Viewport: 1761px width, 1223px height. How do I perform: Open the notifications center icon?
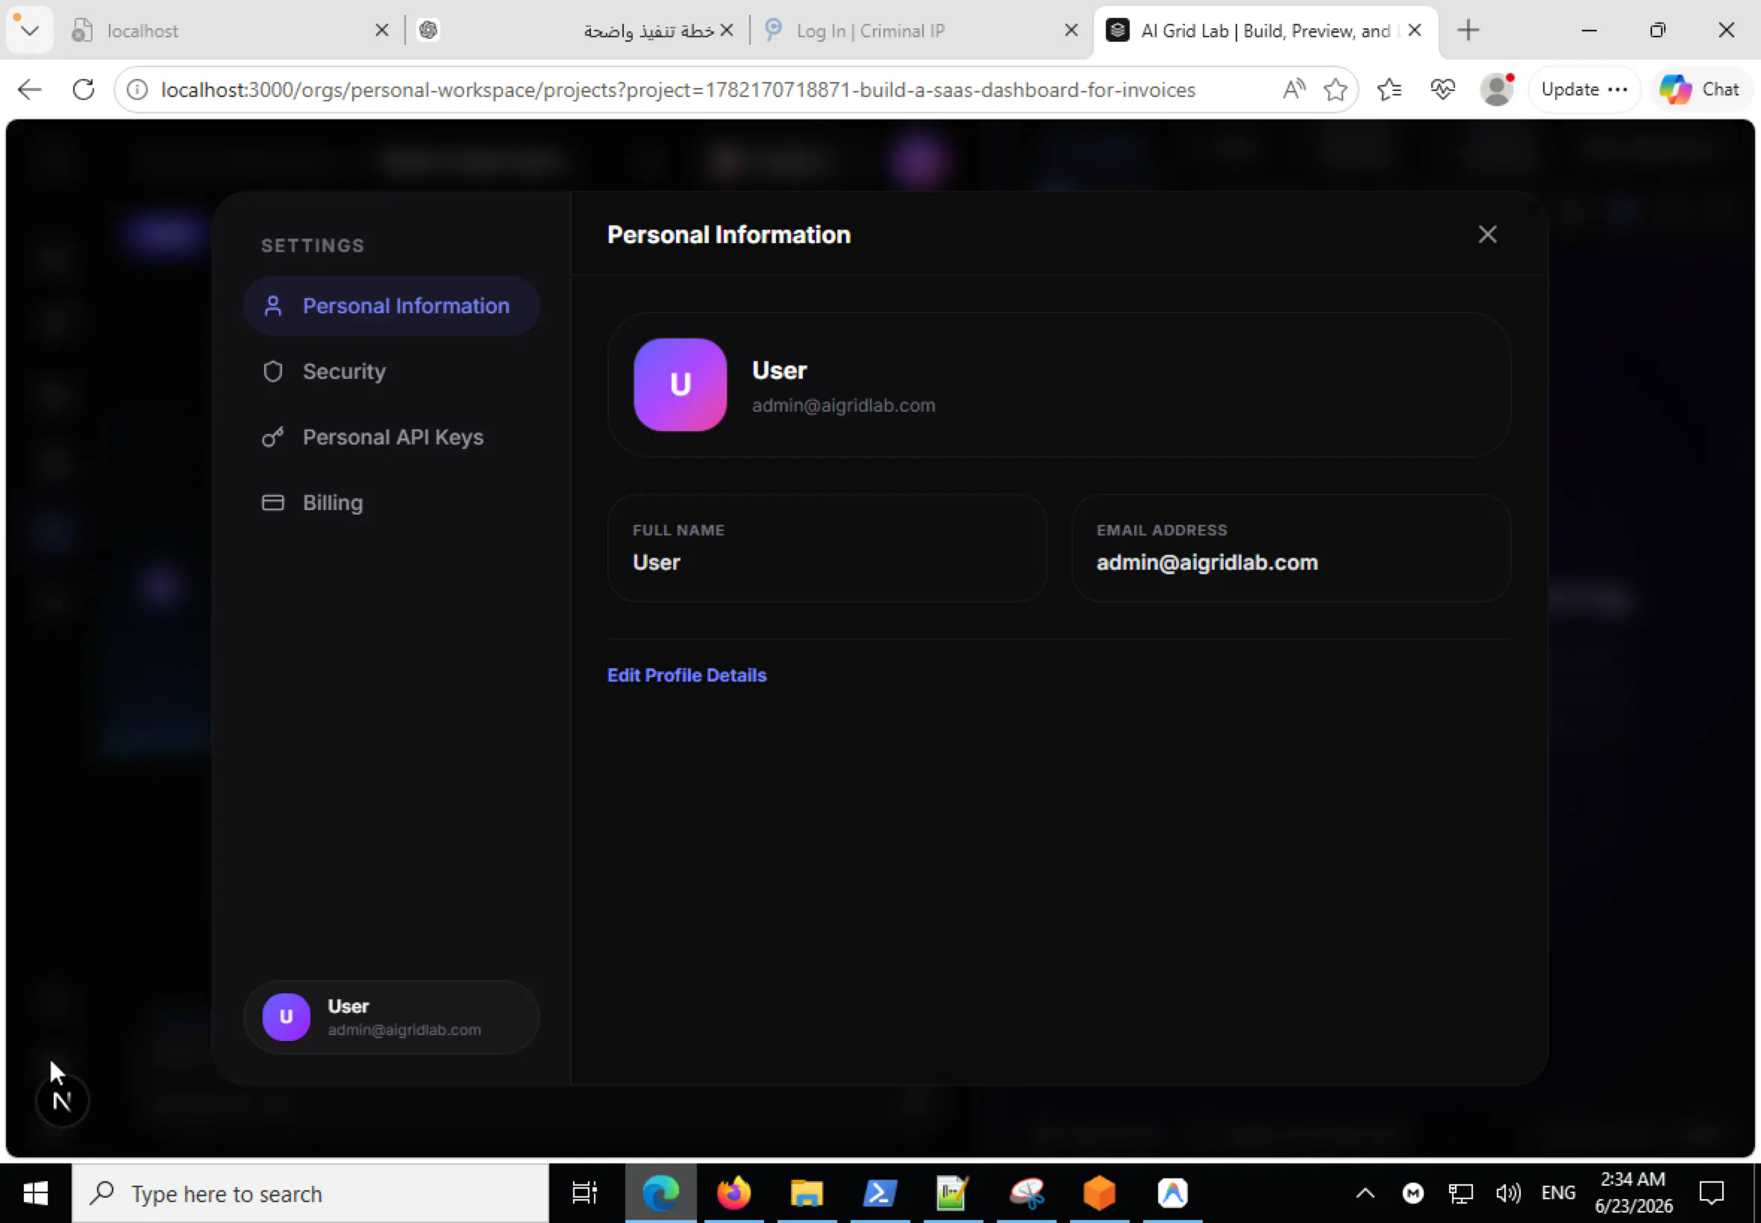1711,1193
